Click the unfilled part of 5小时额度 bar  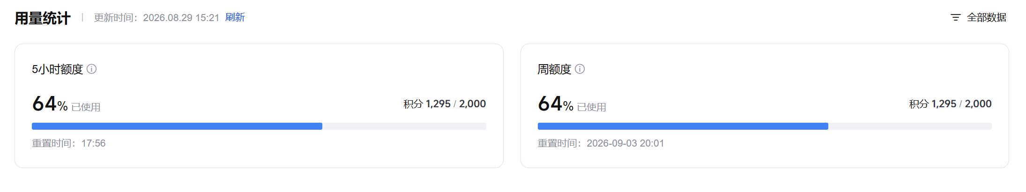pyautogui.click(x=404, y=126)
